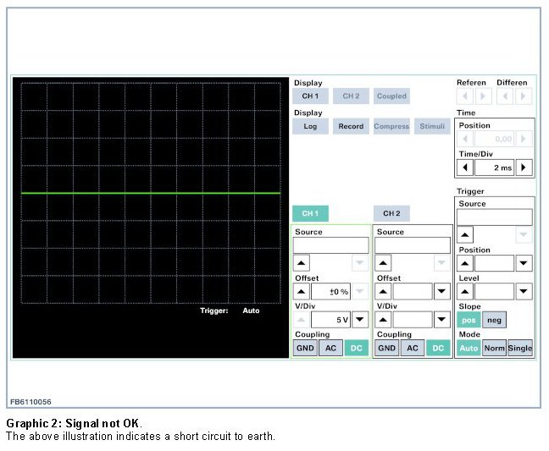
Task: Switch trigger mode to Single
Action: (x=520, y=348)
